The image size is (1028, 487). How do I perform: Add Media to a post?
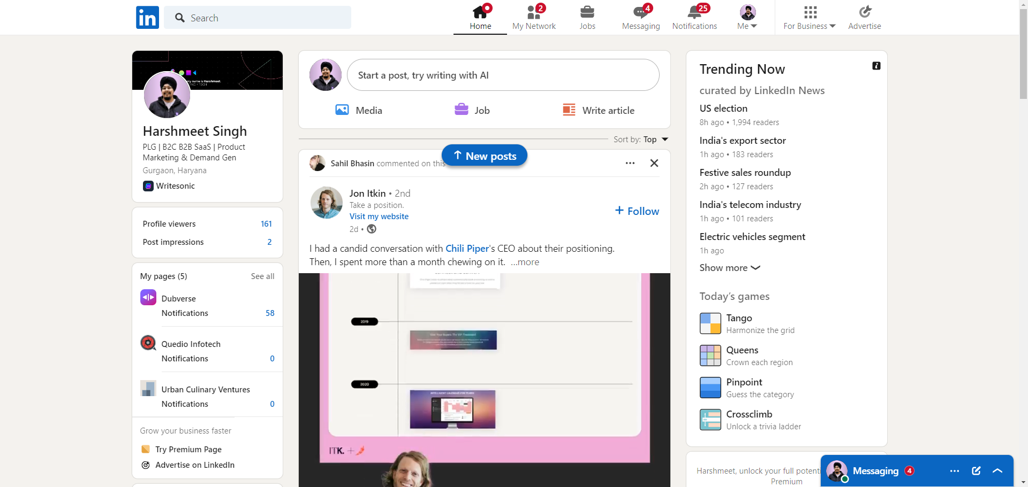pos(359,110)
